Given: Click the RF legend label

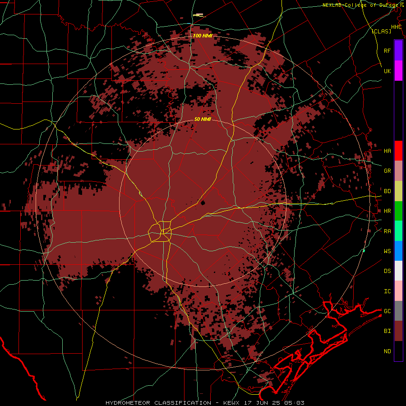Looking at the screenshot, I should coord(388,51).
